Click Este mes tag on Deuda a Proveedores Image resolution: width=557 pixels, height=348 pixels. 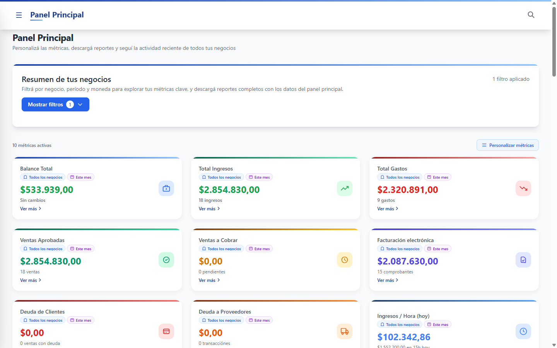[259, 320]
